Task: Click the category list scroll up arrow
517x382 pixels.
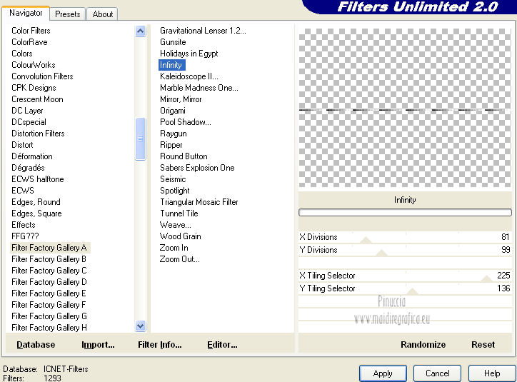Action: [141, 31]
